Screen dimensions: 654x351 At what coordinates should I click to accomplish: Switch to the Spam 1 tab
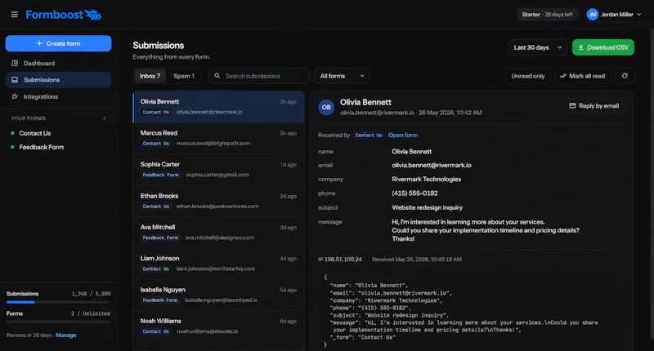click(184, 76)
